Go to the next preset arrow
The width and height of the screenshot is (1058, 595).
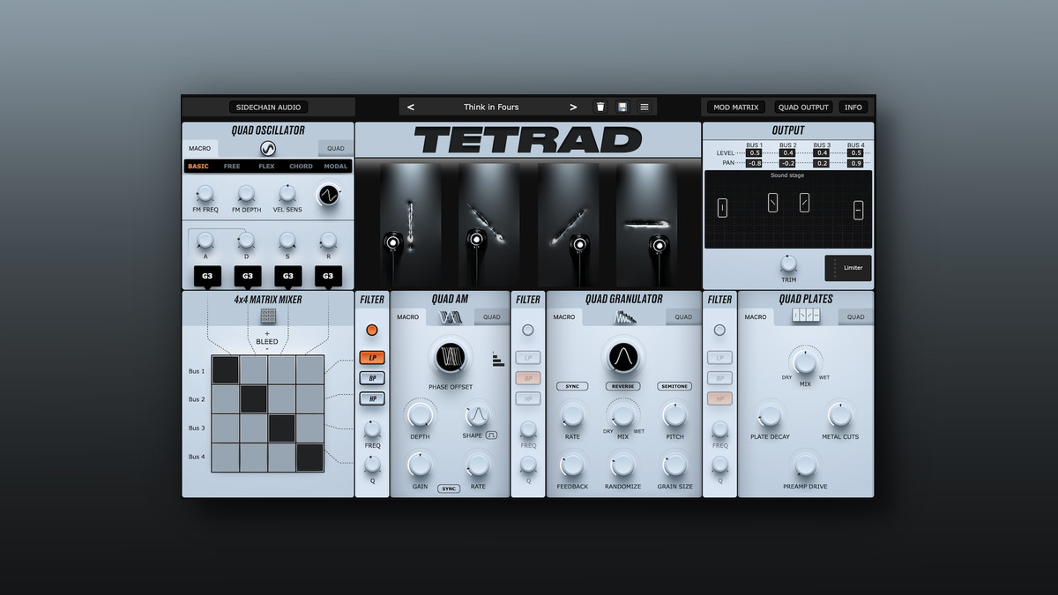tap(573, 107)
